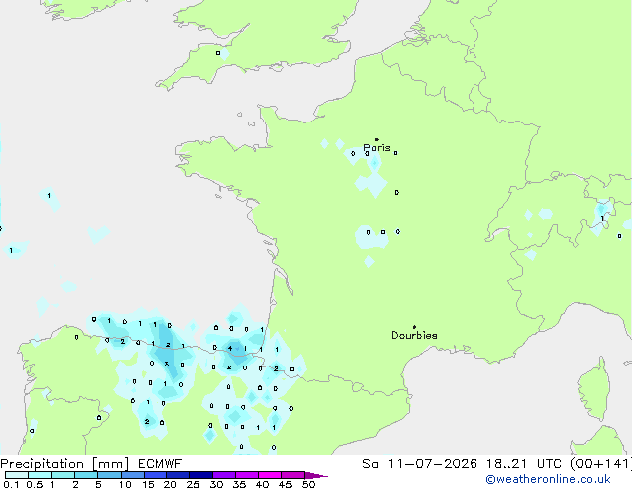This screenshot has height=488, width=632.
Task: Pick the lightest 0.1 mm legend swatch
Action: point(17,475)
